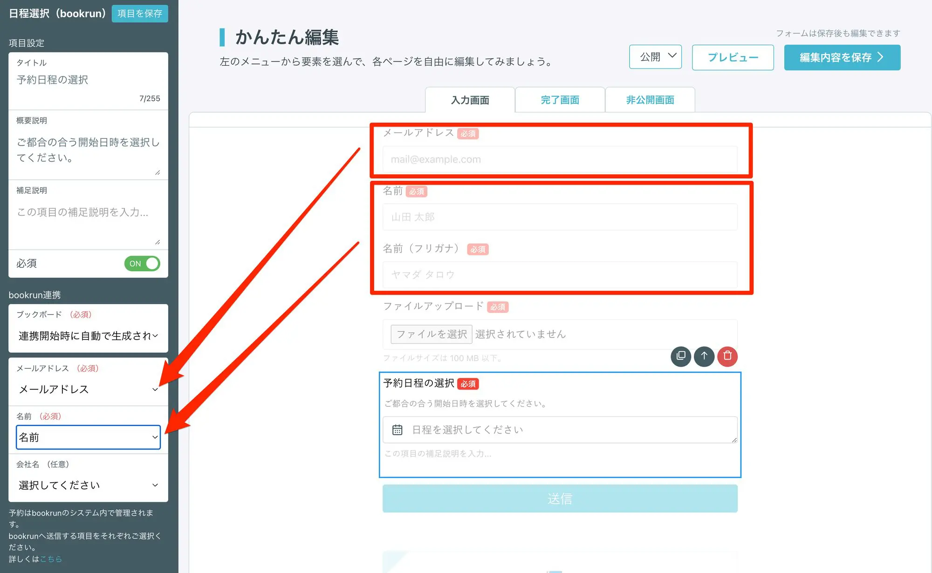
Task: Click the 送信 submit button
Action: (x=560, y=498)
